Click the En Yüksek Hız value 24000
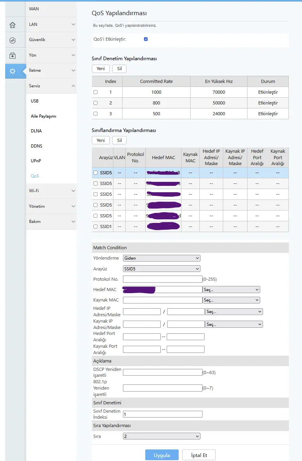 pos(219,114)
